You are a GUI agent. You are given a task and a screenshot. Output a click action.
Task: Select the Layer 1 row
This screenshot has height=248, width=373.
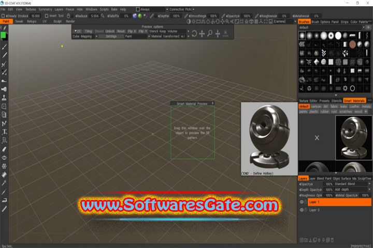(x=339, y=202)
